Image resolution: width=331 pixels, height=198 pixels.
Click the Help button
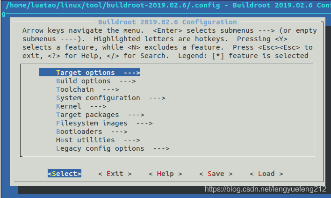tap(165, 174)
